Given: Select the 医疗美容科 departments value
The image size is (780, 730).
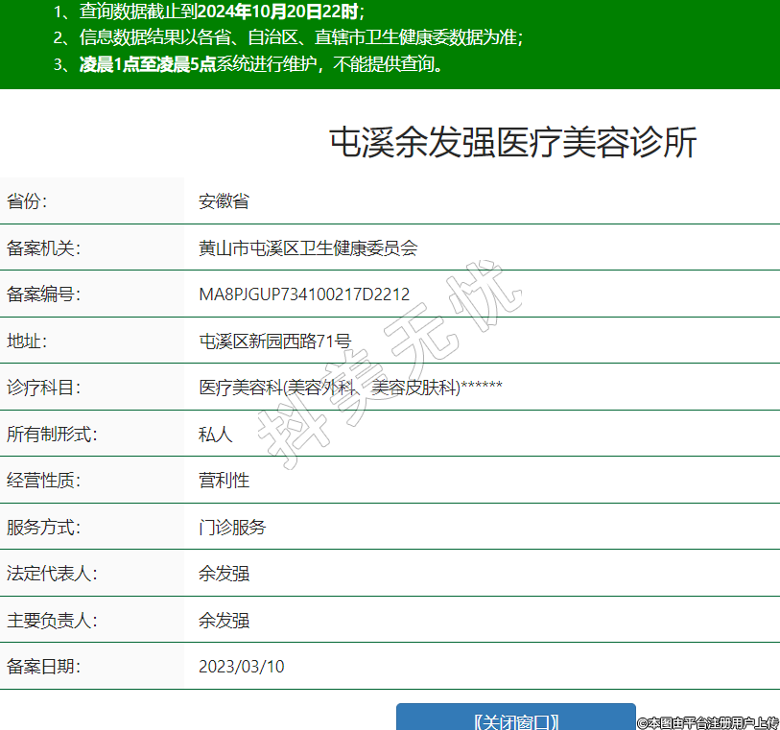Looking at the screenshot, I should click(x=350, y=388).
